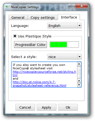The height and width of the screenshot is (121, 95).
Task: Click the text box scrollbar thumb
Action: click(79, 72)
